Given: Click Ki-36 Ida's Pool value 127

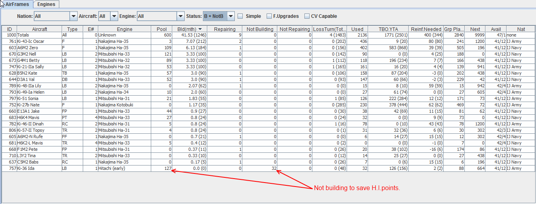Looking at the screenshot, I should [x=162, y=169].
